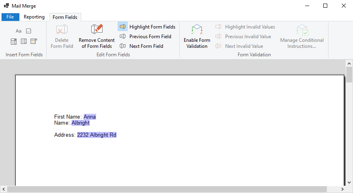
Task: Click the Delete Form Field button
Action: [62, 36]
